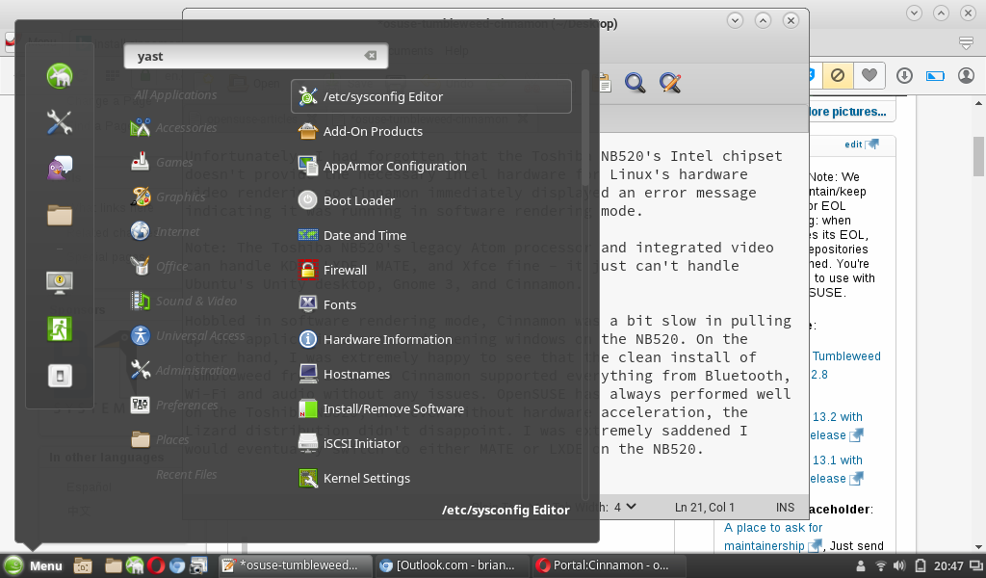The image size is (986, 578).
Task: Click the green logout icon in the favorites sidebar
Action: (61, 328)
